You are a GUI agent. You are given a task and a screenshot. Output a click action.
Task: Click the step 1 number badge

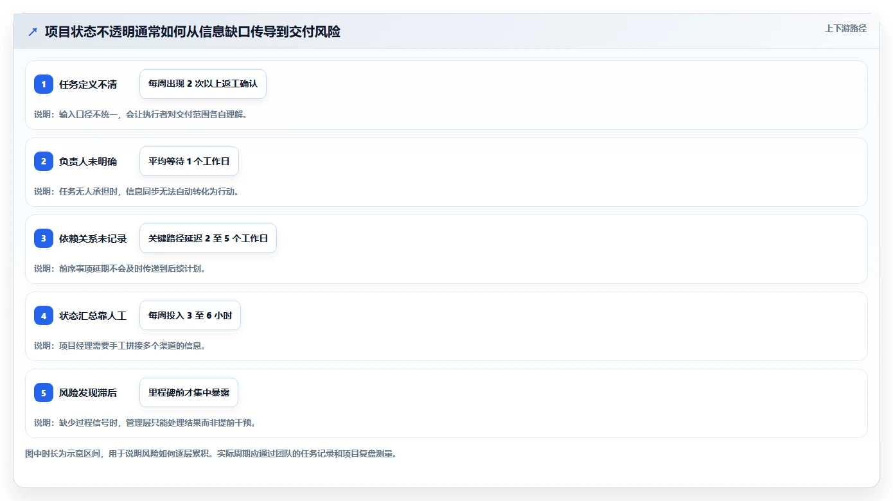click(x=44, y=84)
